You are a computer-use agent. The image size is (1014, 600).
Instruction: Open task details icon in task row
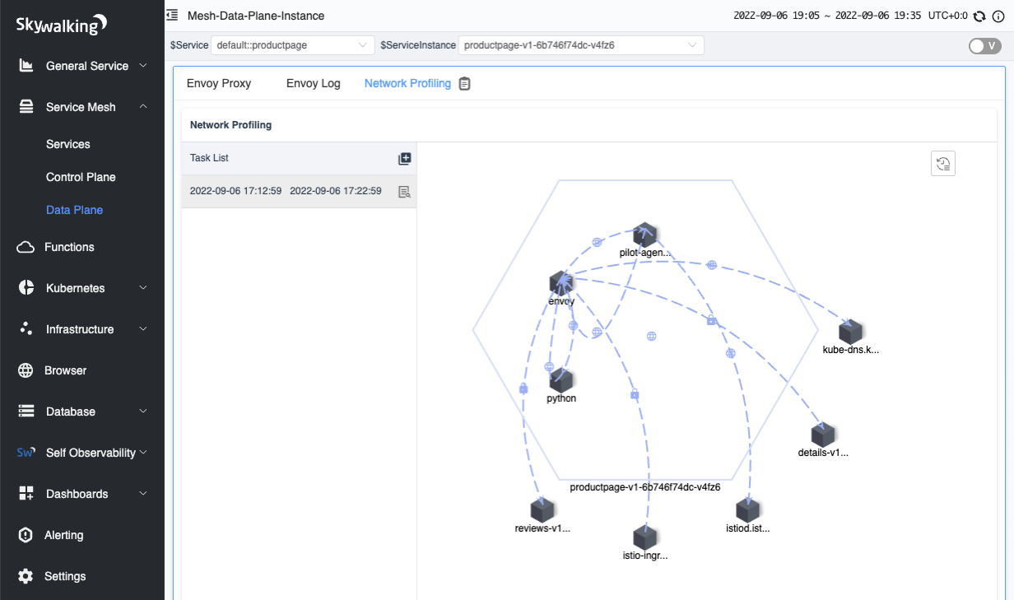pyautogui.click(x=404, y=192)
